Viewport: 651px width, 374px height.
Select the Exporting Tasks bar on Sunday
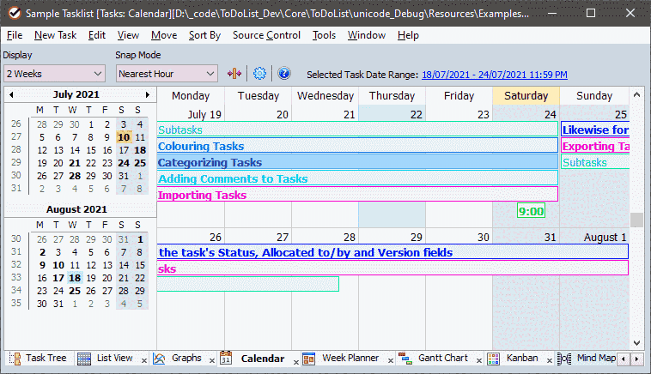(x=595, y=146)
